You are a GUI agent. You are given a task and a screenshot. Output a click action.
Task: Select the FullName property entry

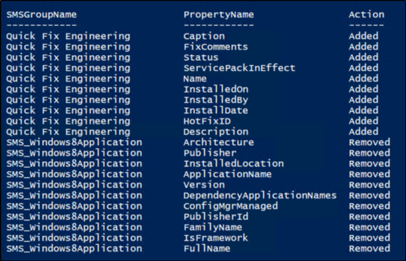point(207,248)
